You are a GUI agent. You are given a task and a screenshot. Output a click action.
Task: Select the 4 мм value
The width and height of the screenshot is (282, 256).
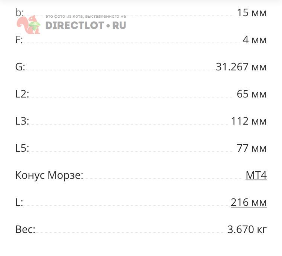tap(255, 40)
